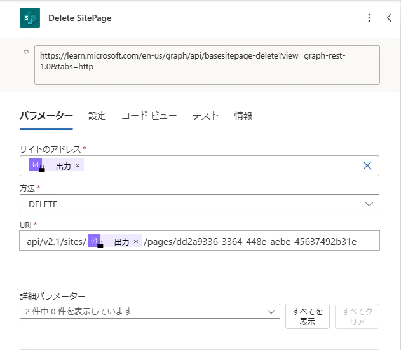Click the すべてを表示 button

coord(308,316)
